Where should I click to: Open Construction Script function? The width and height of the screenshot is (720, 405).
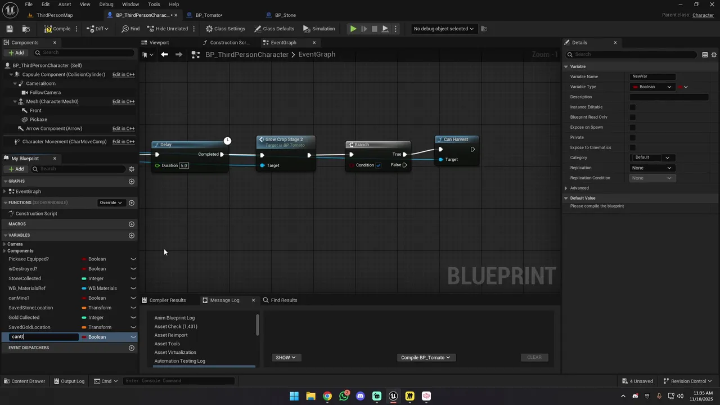pos(36,214)
